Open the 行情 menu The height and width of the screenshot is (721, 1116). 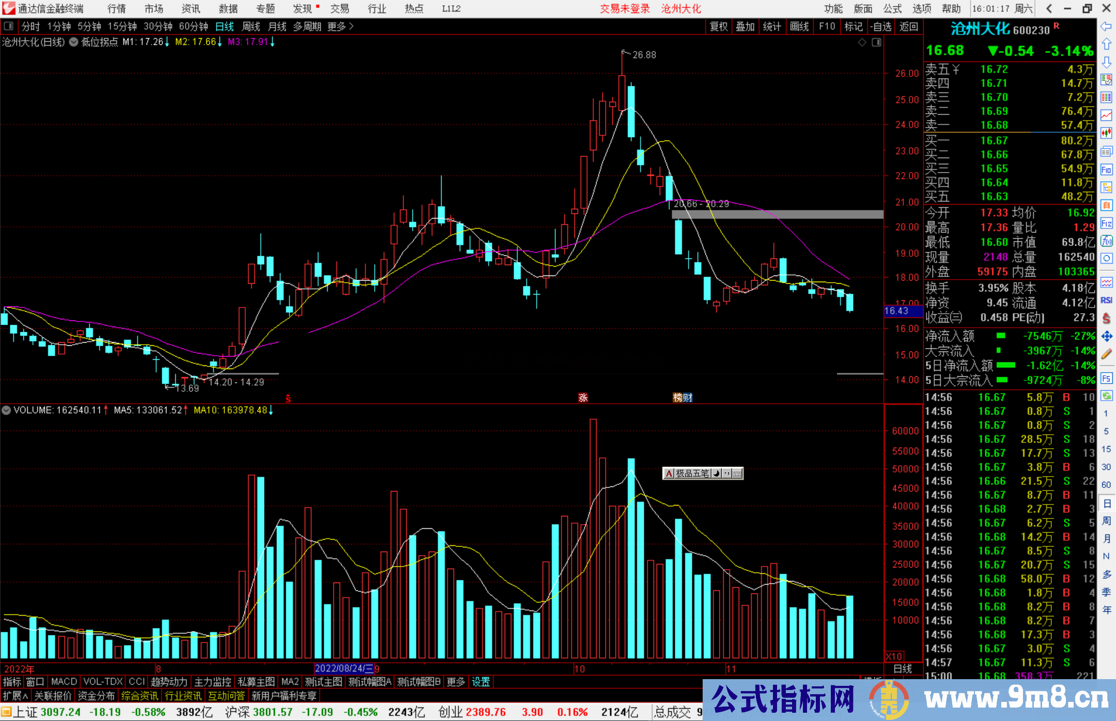pyautogui.click(x=117, y=9)
